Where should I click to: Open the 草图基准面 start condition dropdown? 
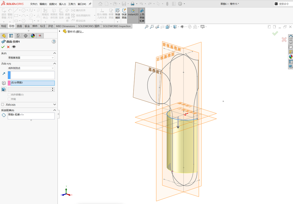tap(31, 58)
